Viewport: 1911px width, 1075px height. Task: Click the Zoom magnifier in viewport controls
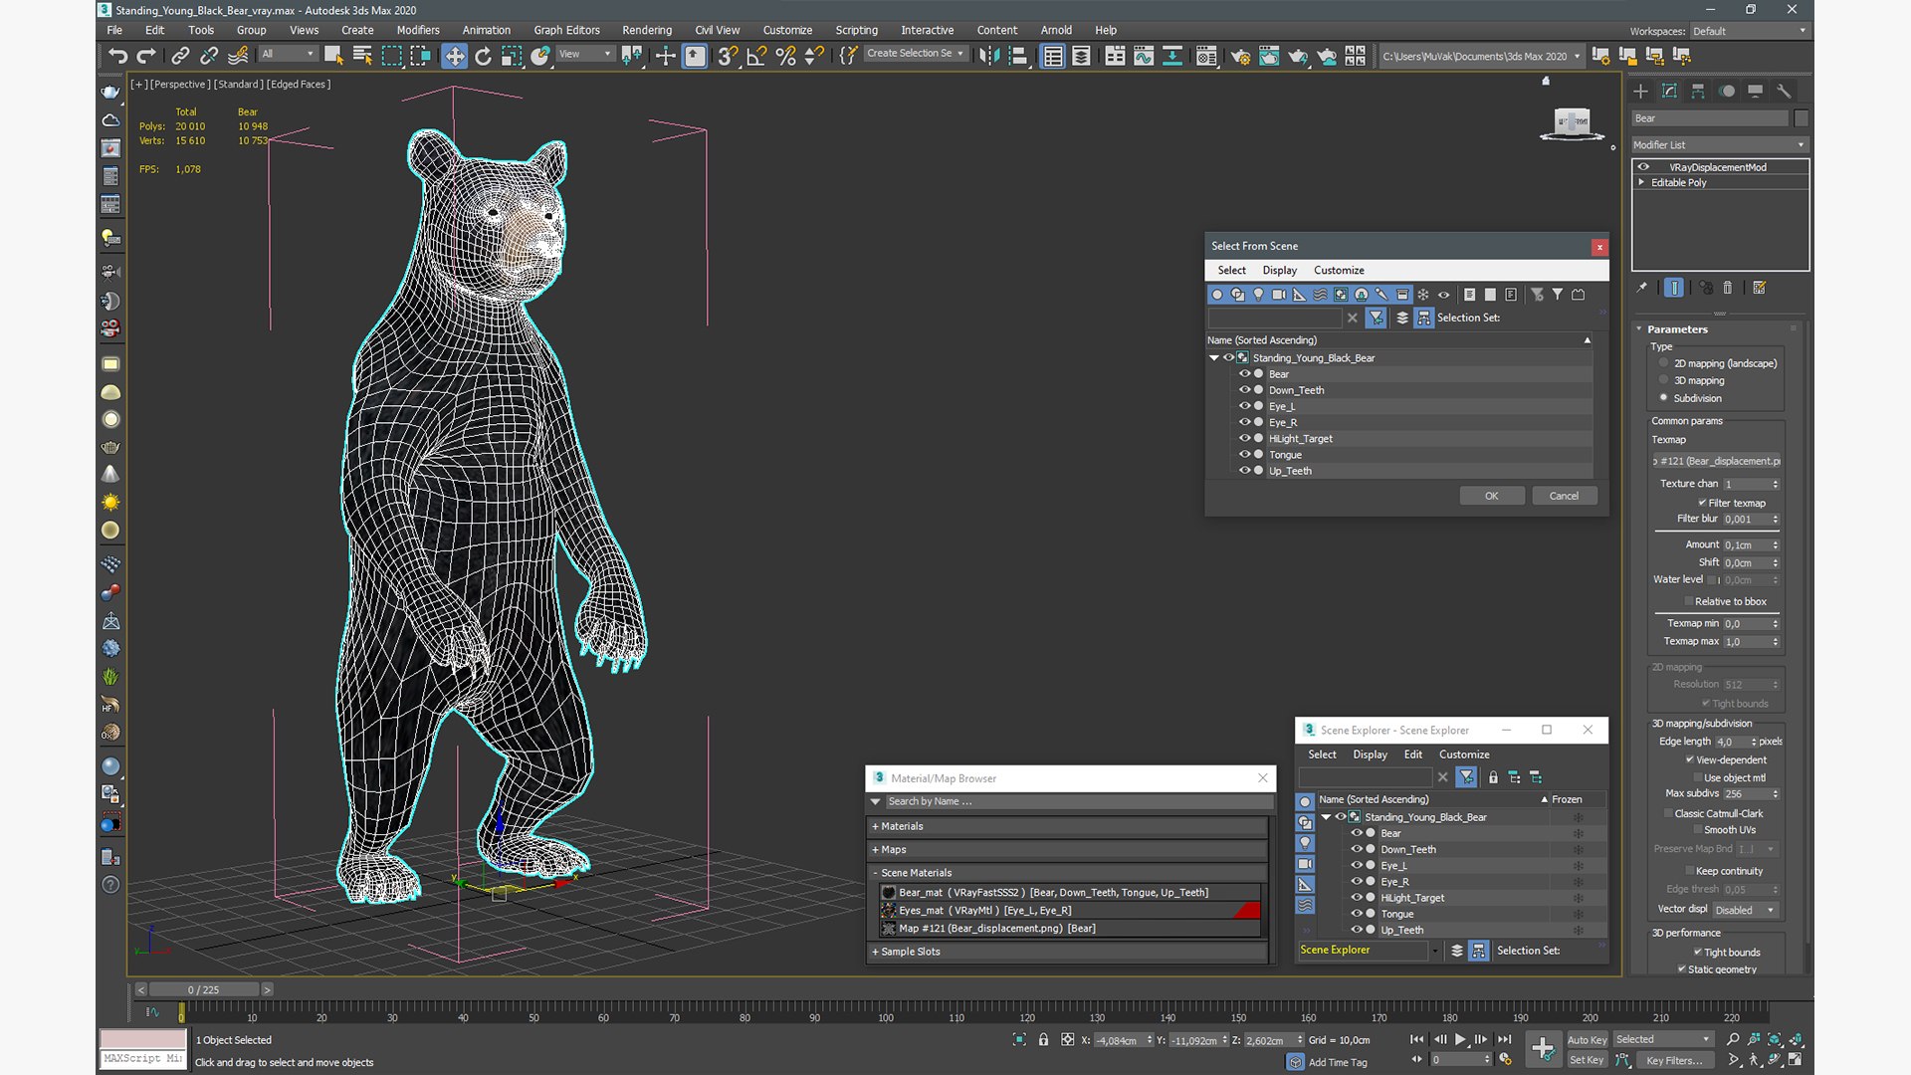pos(1733,1039)
